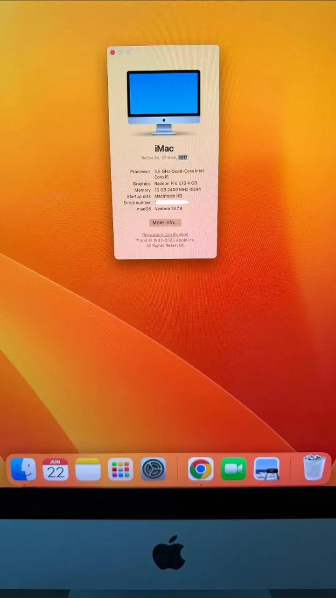The image size is (336, 598).
Task: Click the Graphics value Radeon Pro 575
Action: click(x=176, y=184)
